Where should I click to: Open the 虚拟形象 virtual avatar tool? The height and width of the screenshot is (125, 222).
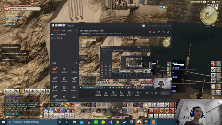coord(54,89)
